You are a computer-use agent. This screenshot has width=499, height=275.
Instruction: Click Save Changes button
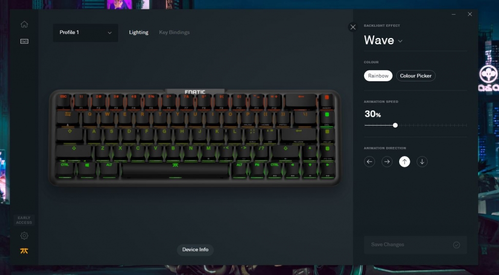click(416, 244)
